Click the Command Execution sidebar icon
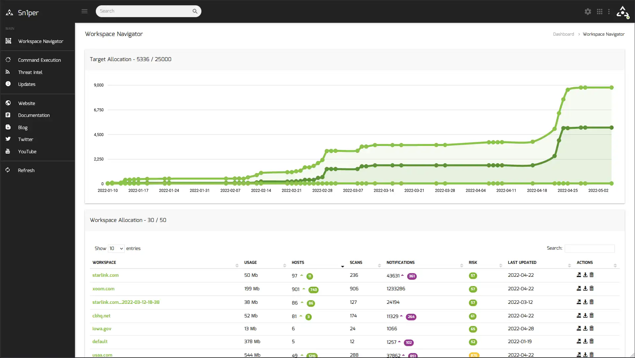Viewport: 635px width, 358px height. [8, 60]
